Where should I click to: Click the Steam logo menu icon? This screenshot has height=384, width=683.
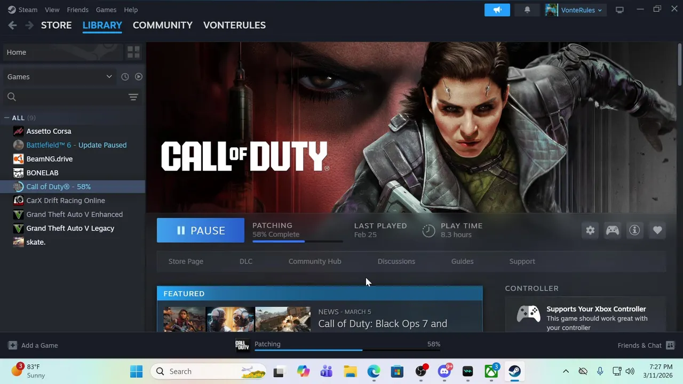[x=12, y=10]
